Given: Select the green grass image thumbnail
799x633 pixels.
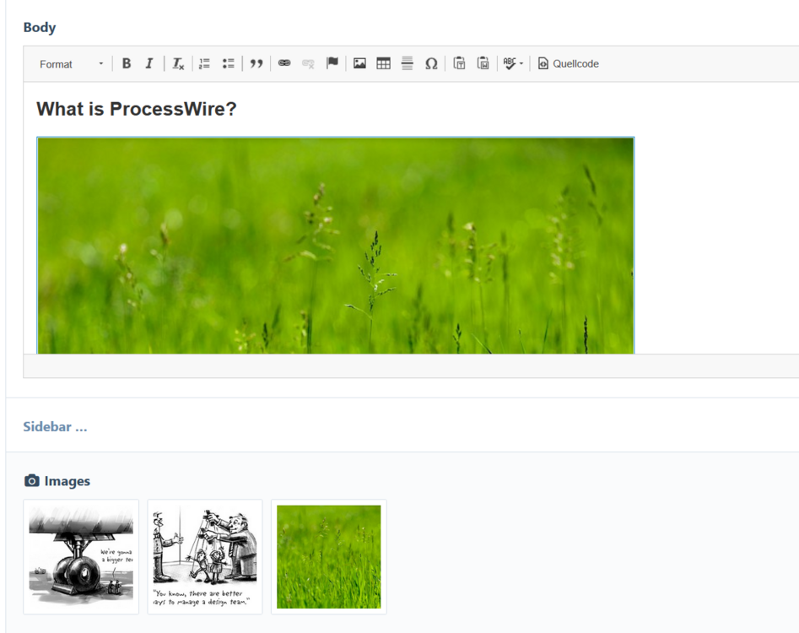Looking at the screenshot, I should (x=328, y=556).
